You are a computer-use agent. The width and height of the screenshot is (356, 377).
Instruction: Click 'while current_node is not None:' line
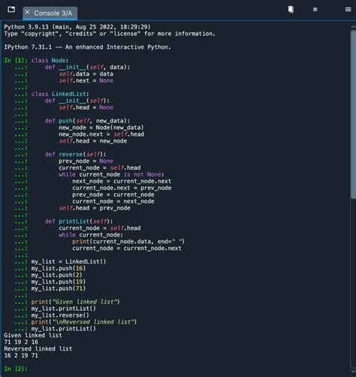[x=111, y=174]
